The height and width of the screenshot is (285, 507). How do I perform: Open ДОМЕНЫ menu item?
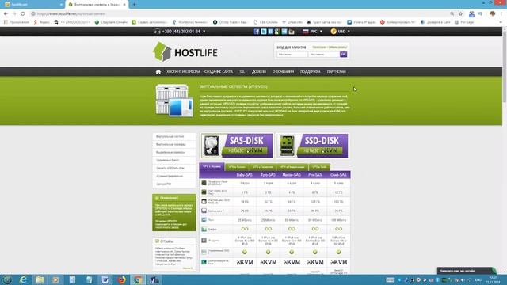coord(259,72)
